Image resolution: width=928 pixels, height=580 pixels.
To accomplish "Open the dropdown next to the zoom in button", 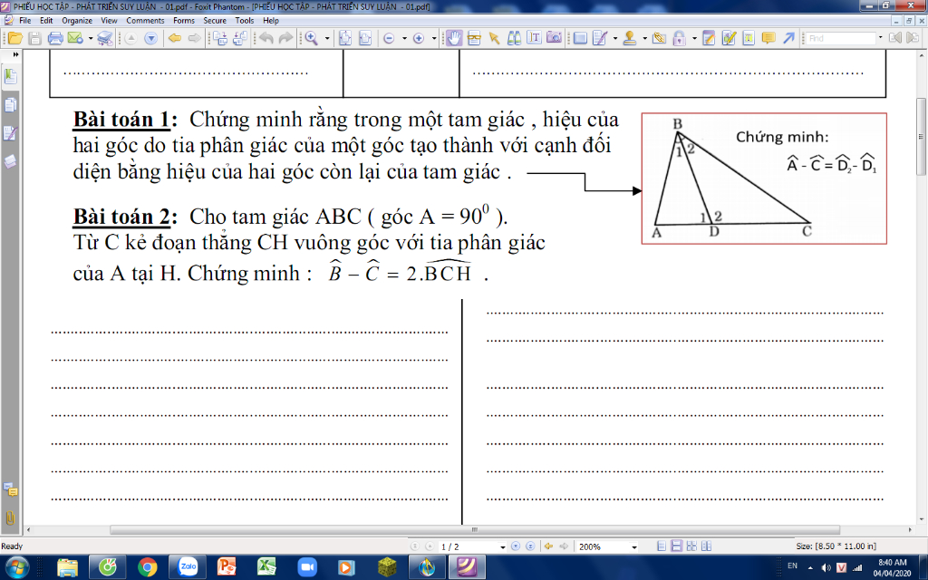I will tap(434, 38).
